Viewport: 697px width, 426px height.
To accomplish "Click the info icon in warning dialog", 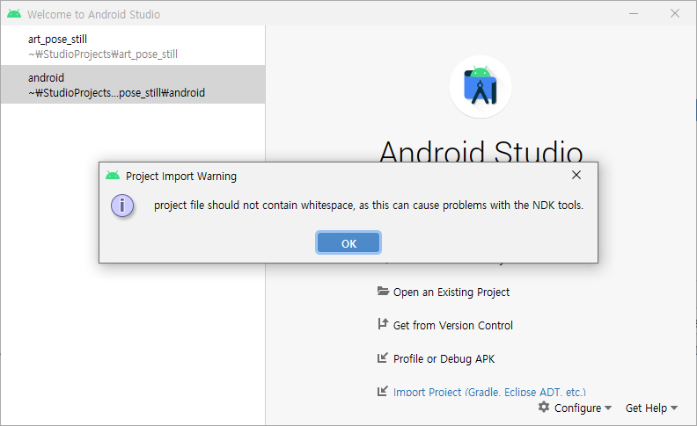I will coord(122,206).
